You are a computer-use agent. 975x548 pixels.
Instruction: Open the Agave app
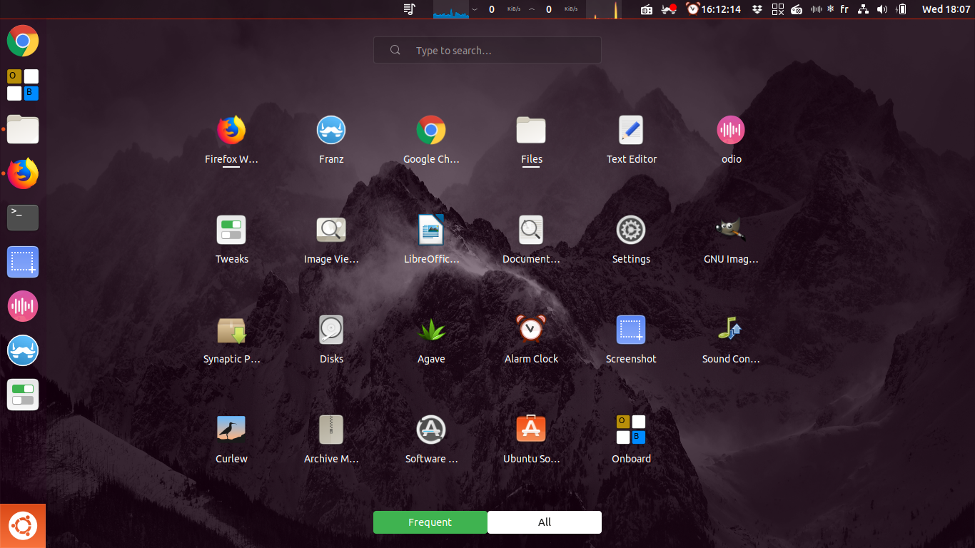431,340
